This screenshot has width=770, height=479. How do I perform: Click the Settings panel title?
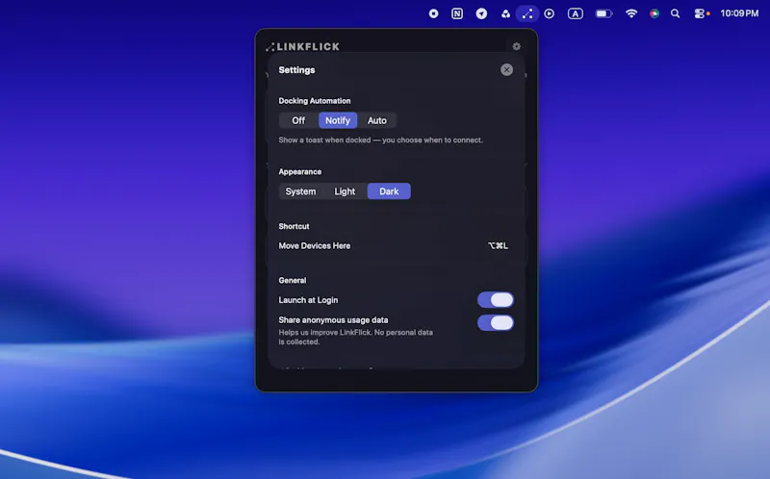point(296,70)
